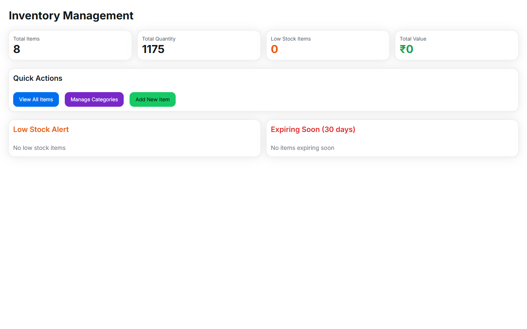Click the Total Value label text
The image size is (527, 329).
413,39
